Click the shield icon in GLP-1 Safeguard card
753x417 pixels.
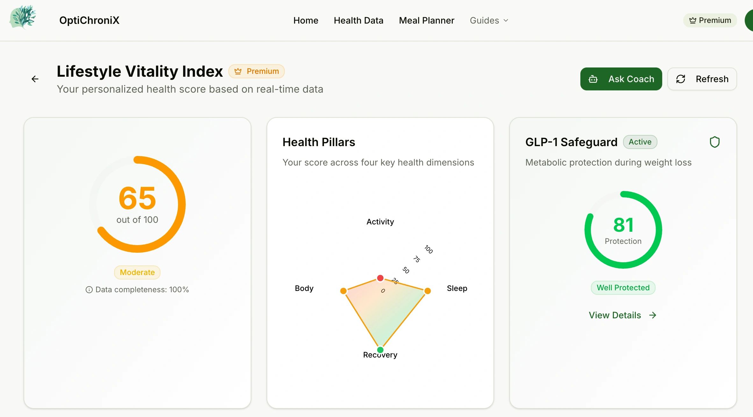(x=714, y=142)
